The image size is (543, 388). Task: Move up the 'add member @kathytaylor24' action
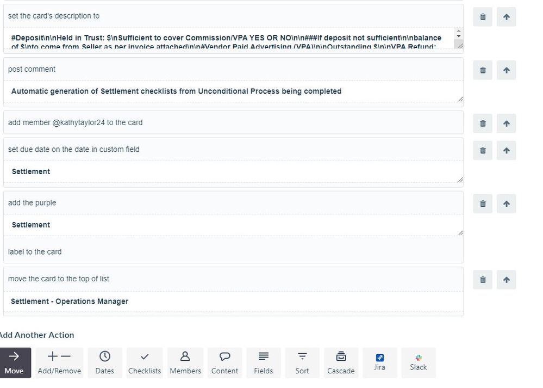(506, 124)
